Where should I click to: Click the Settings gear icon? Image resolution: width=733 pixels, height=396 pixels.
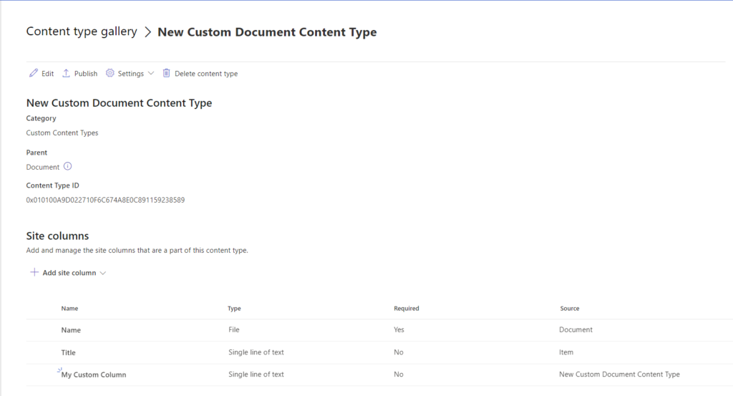click(110, 73)
